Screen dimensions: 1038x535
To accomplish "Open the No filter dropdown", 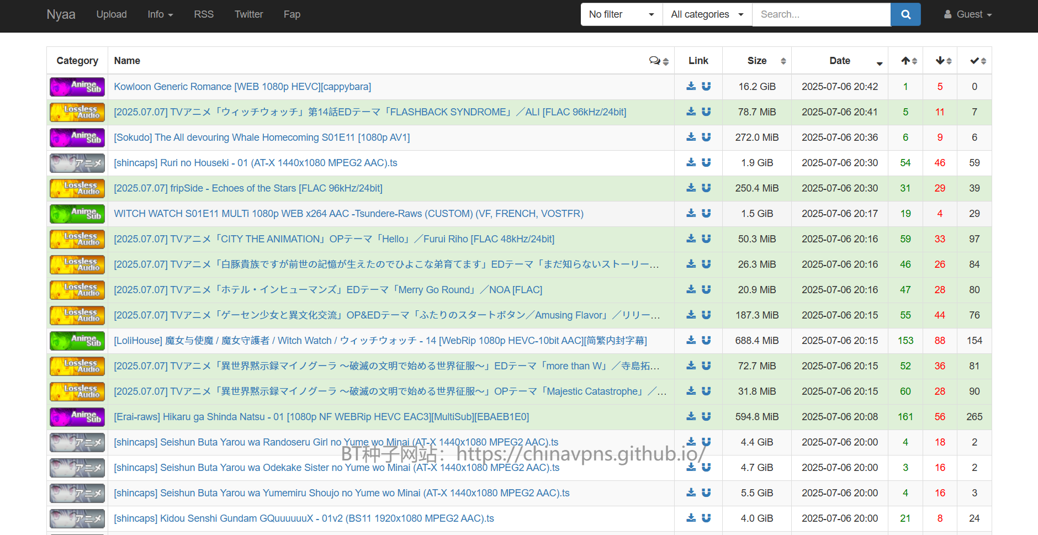I will click(621, 14).
